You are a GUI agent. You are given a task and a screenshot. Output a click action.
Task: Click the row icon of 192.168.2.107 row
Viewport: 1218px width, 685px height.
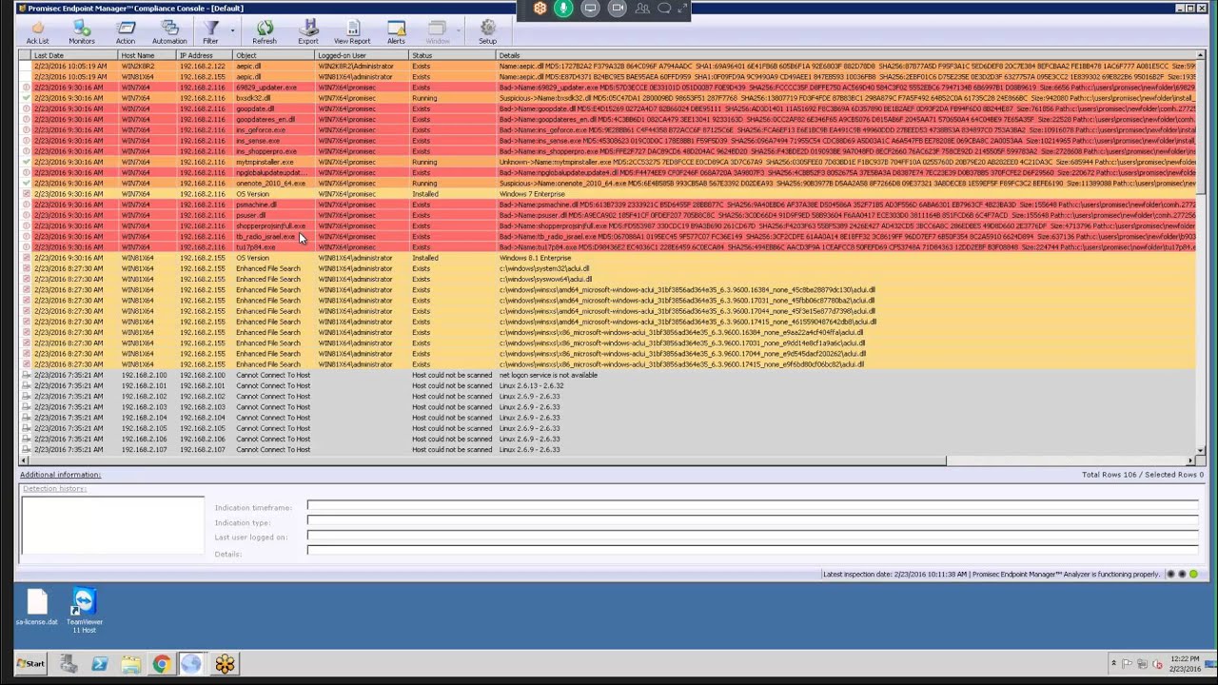pos(27,449)
